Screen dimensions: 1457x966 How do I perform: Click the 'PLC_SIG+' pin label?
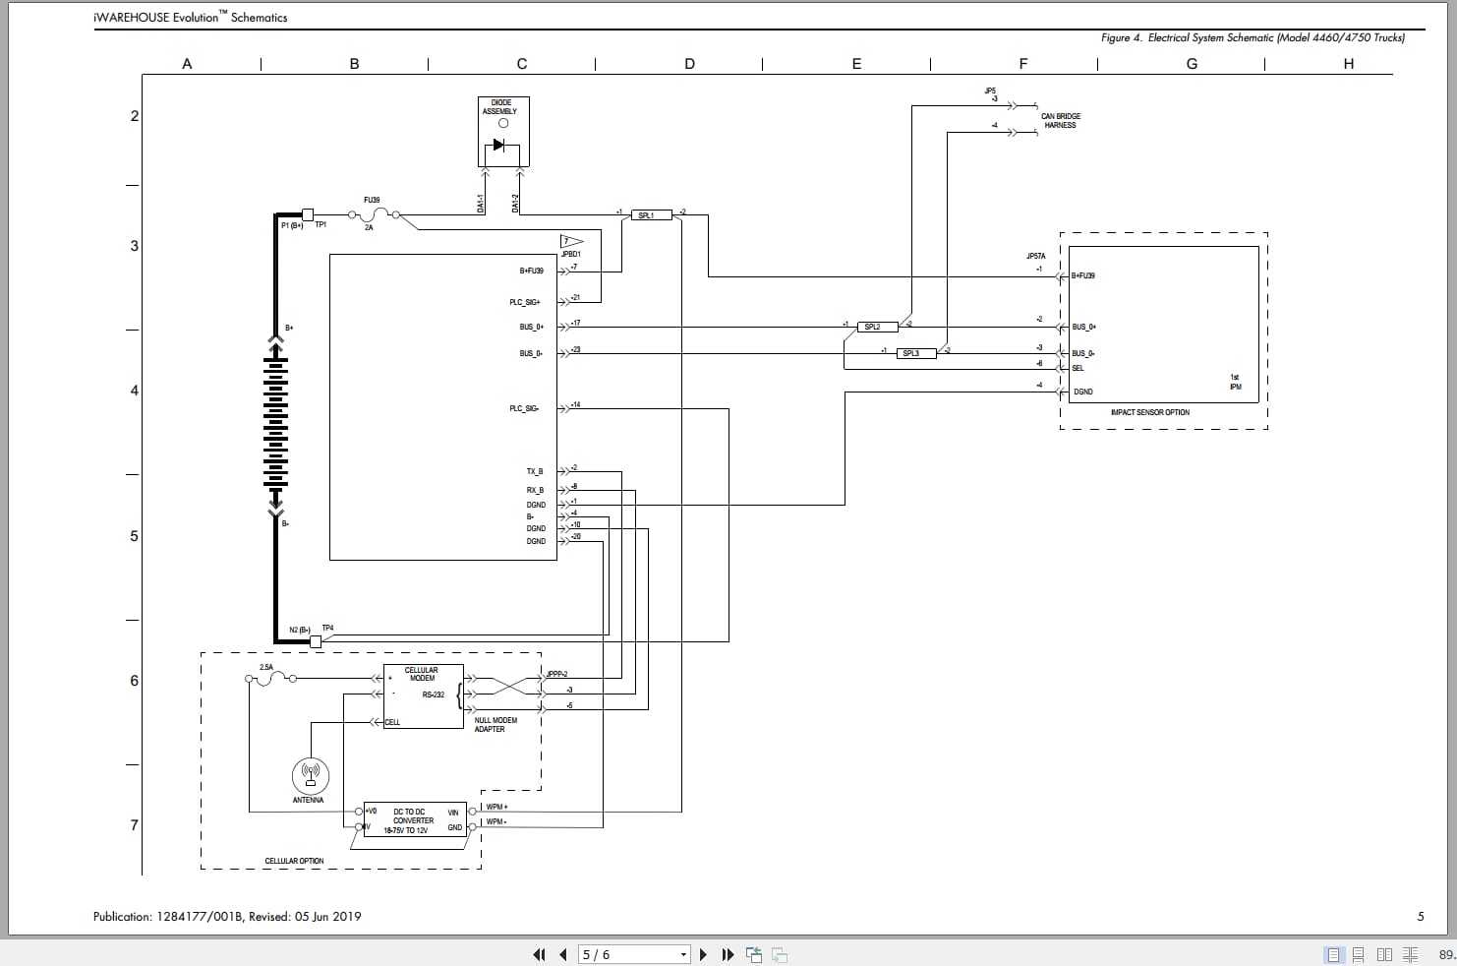[525, 303]
